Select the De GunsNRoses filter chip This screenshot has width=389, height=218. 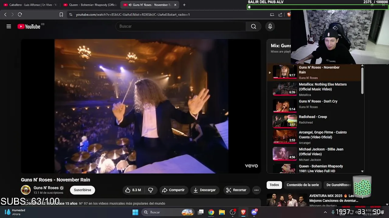[338, 185]
